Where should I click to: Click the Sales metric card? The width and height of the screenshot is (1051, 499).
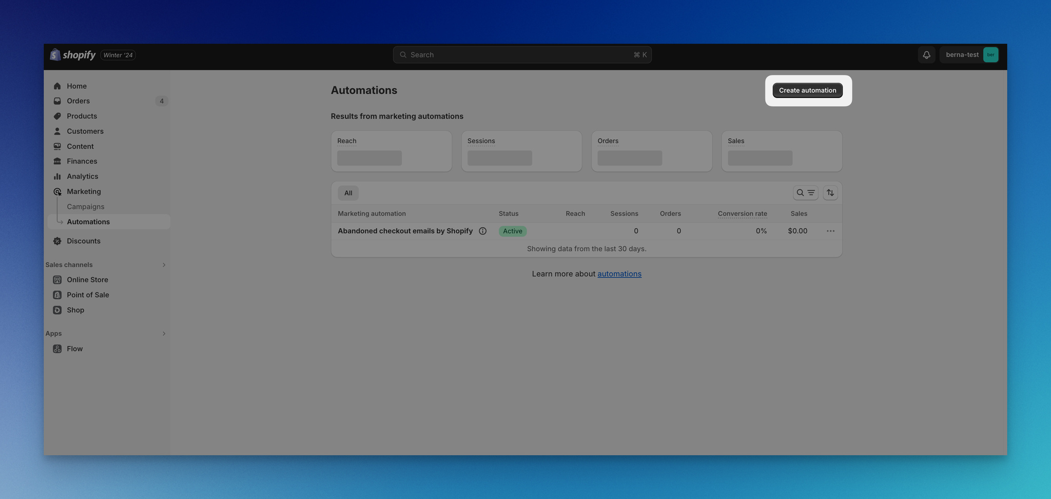pyautogui.click(x=782, y=151)
